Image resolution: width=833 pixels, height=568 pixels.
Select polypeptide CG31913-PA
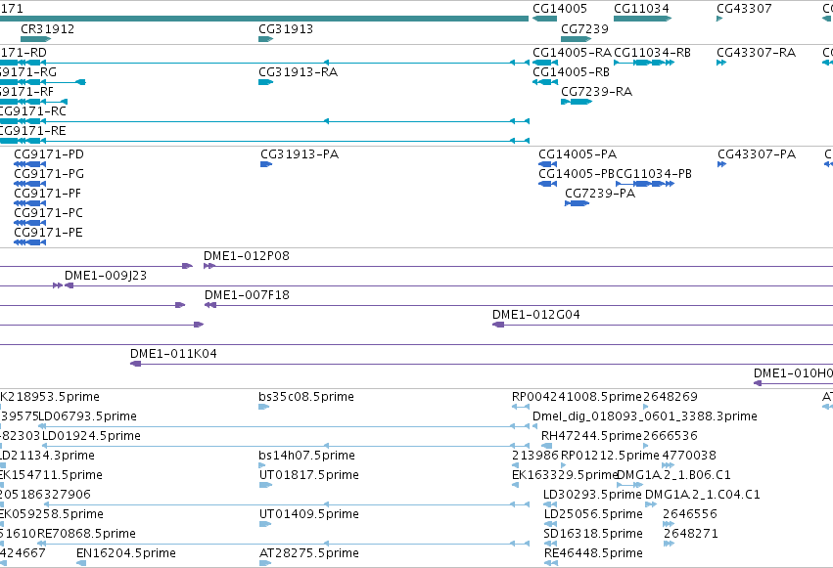266,164
